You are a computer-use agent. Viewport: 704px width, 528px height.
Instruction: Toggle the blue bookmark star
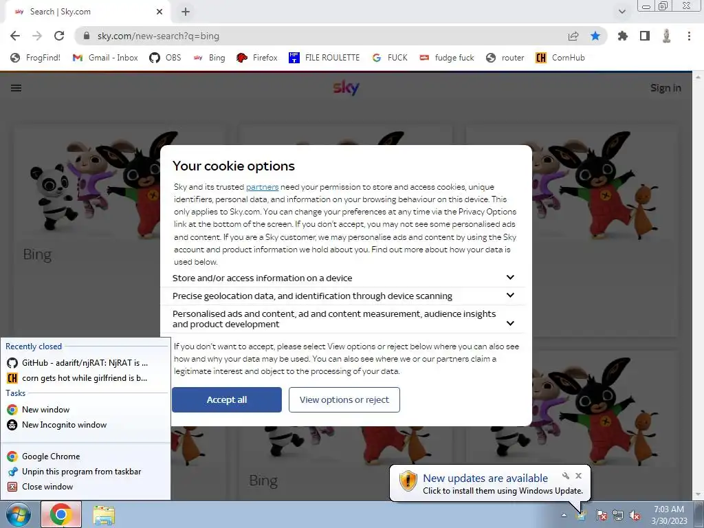pos(595,36)
